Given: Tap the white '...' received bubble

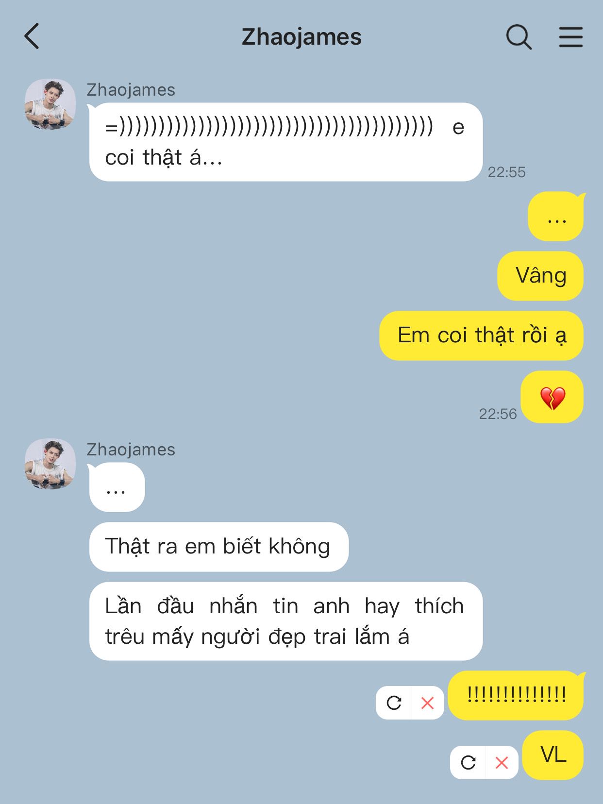Looking at the screenshot, I should [x=117, y=487].
